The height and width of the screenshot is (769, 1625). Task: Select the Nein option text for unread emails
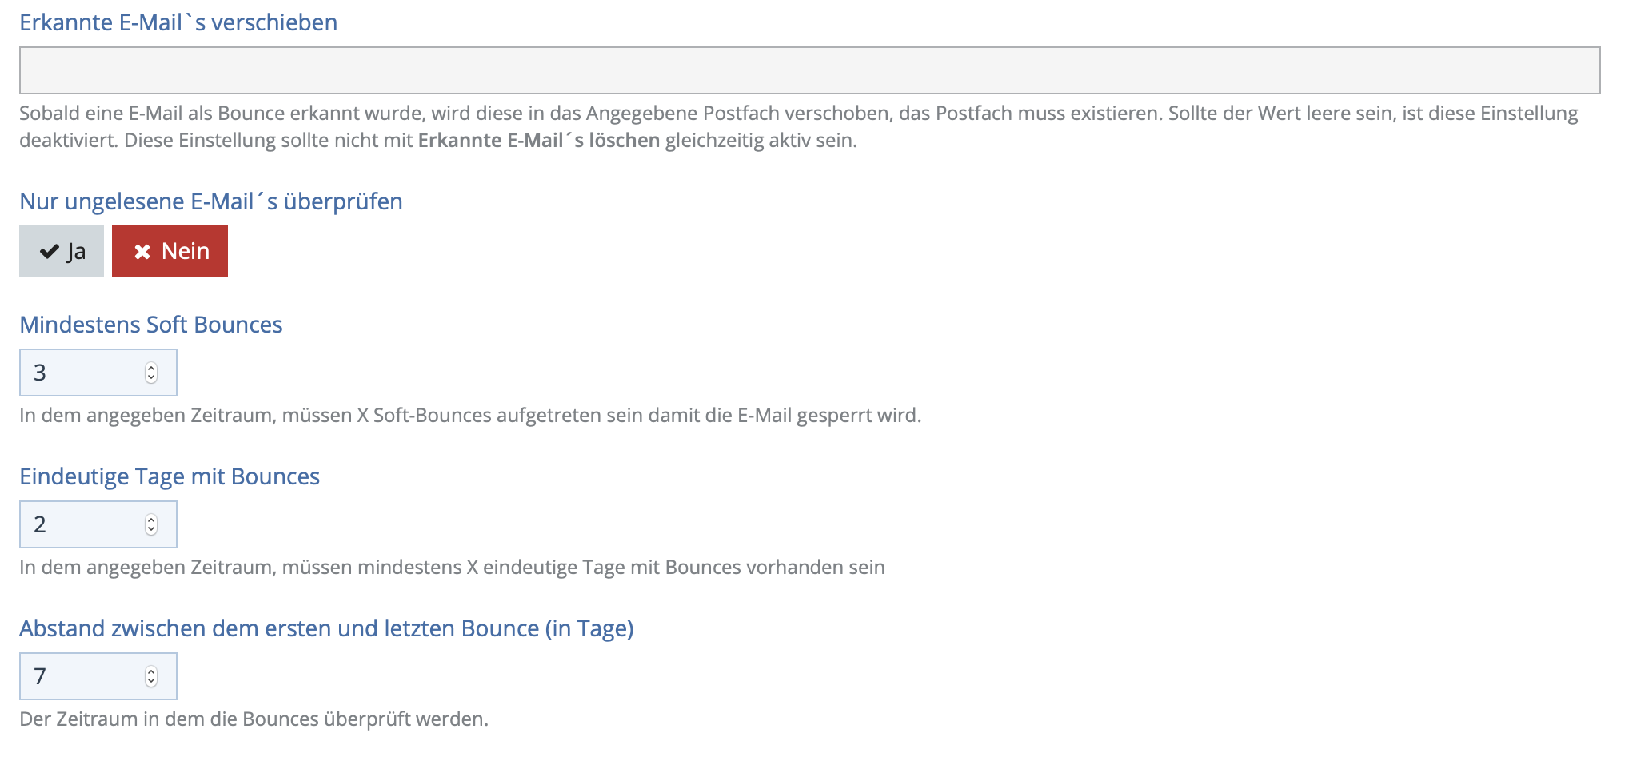[x=186, y=251]
